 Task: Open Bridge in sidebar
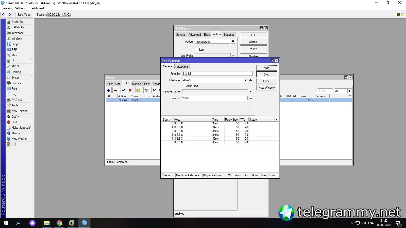[x=15, y=44]
